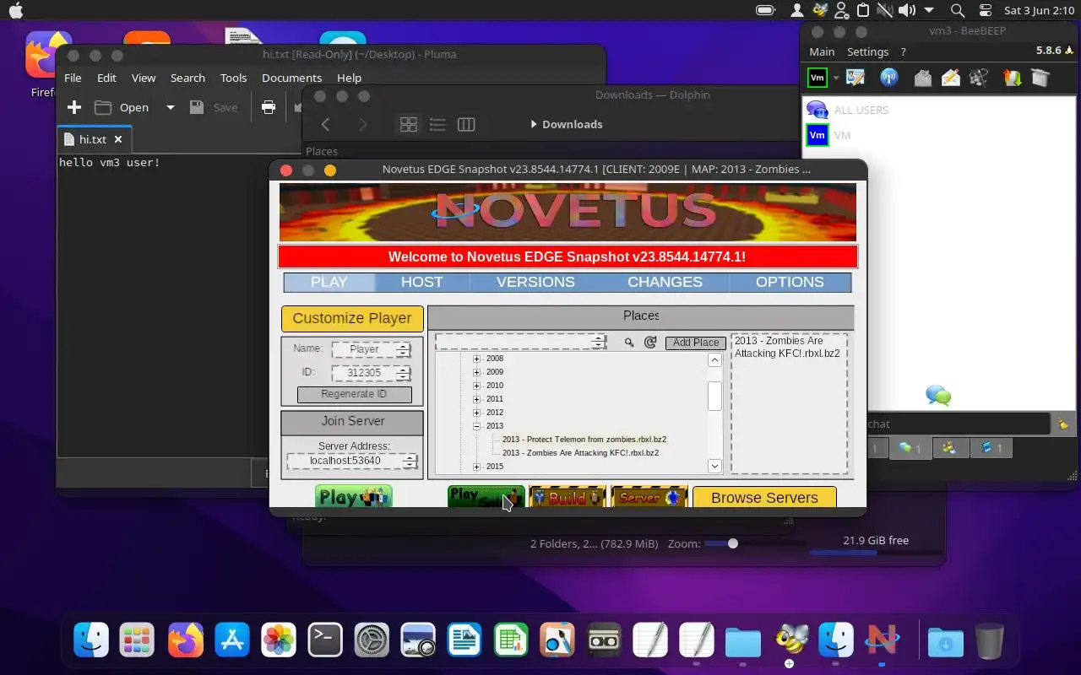Click the green Play button under Join Server
This screenshot has width=1081, height=675.
353,497
